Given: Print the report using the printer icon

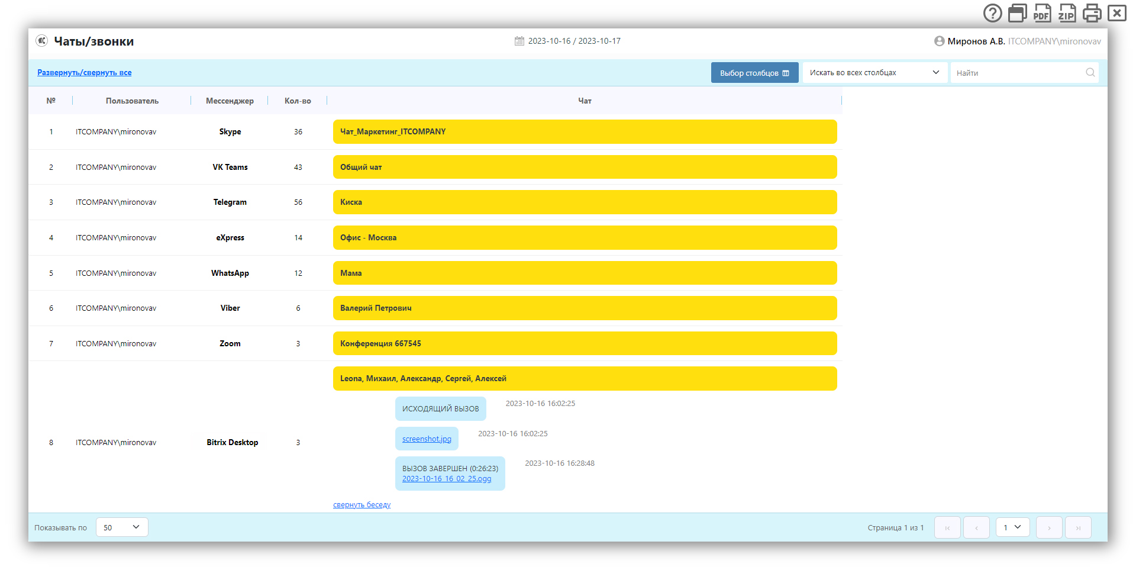Looking at the screenshot, I should point(1092,13).
